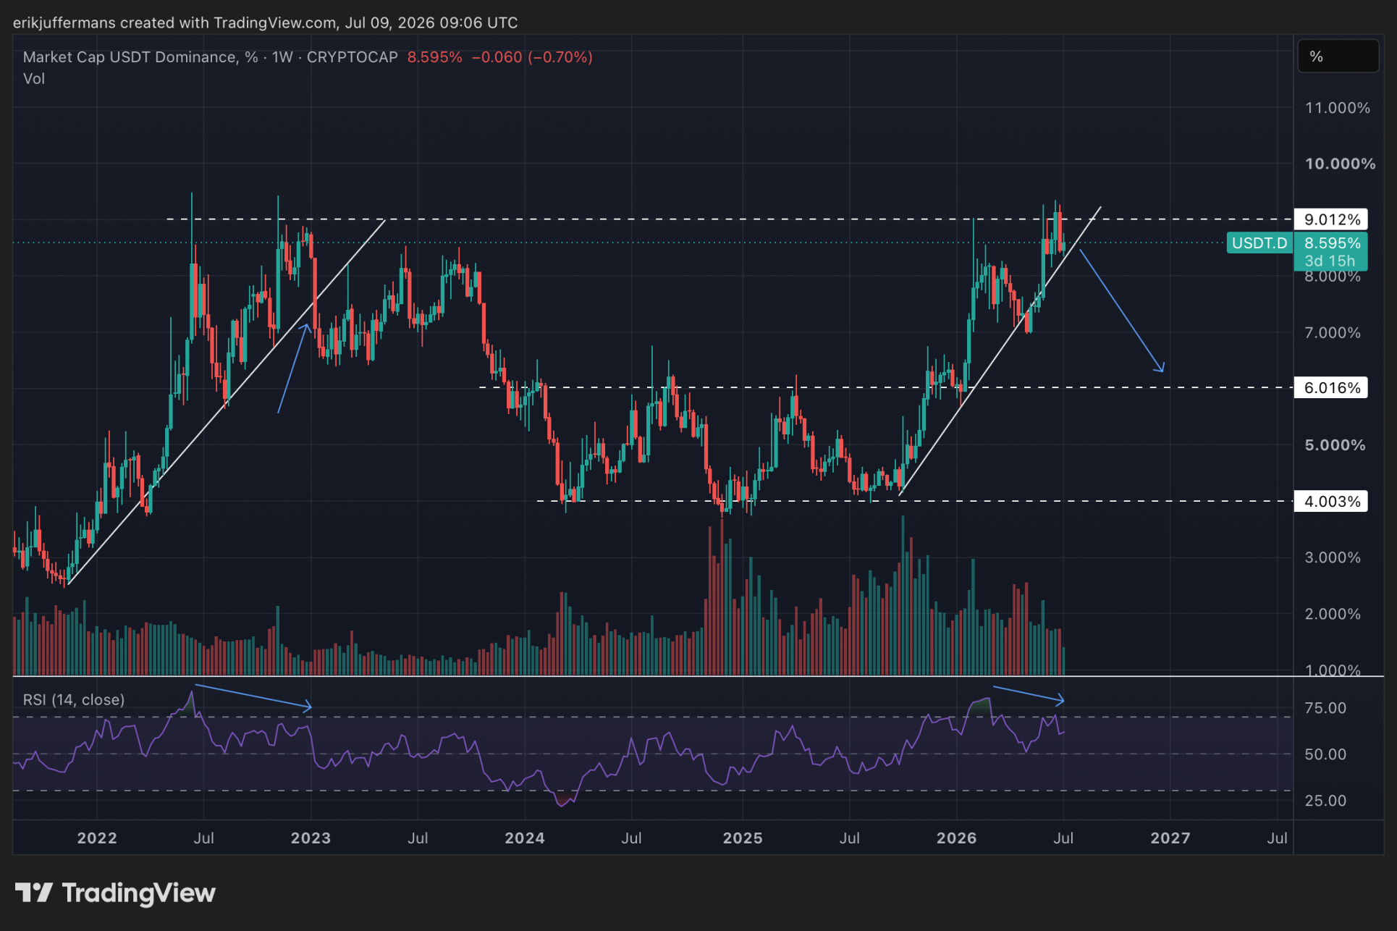Click the Vol indicator label
This screenshot has width=1397, height=931.
34,79
